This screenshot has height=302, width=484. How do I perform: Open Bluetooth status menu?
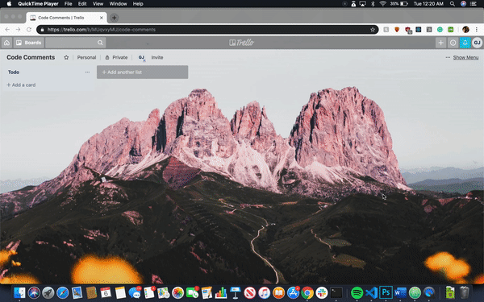pos(373,4)
